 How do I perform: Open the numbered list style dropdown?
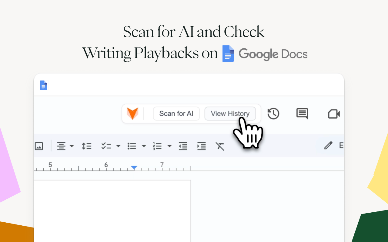pyautogui.click(x=169, y=146)
